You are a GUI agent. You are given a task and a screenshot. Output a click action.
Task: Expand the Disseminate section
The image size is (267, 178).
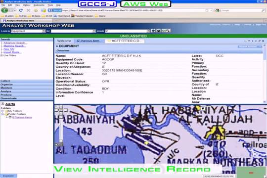(x=27, y=98)
